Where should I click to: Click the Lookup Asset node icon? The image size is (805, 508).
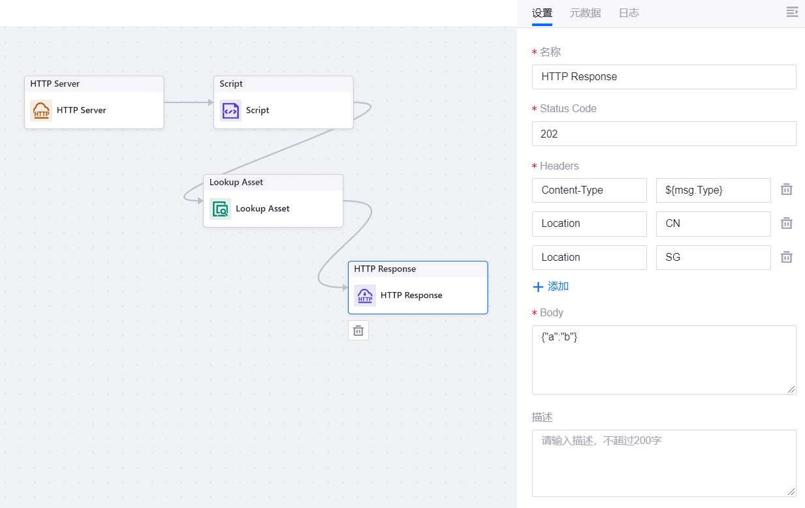point(220,209)
